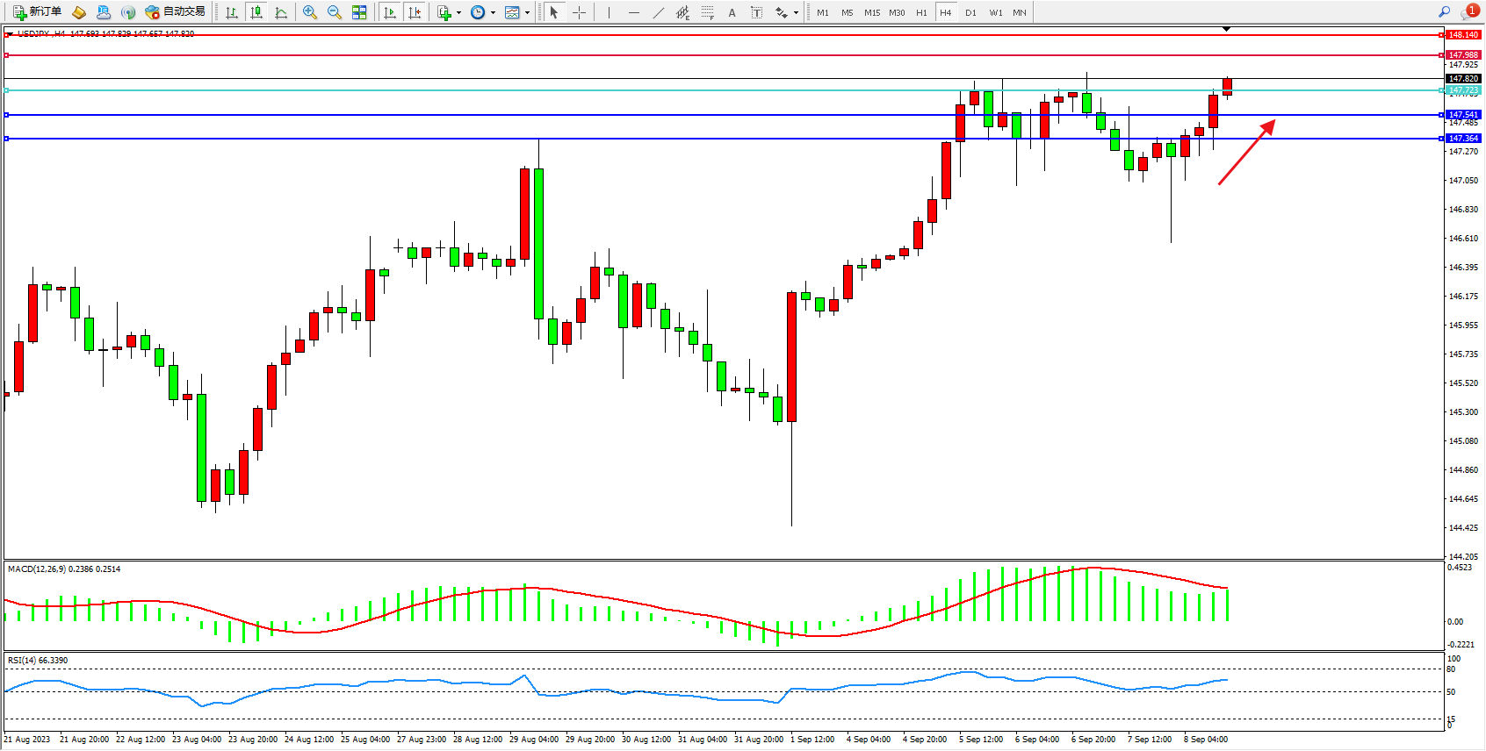The width and height of the screenshot is (1486, 751).
Task: Switch chart to candlestick mode
Action: tap(256, 12)
